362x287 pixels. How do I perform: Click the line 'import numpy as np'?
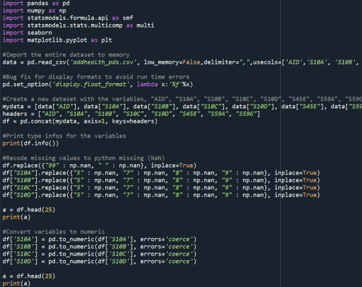[34, 11]
